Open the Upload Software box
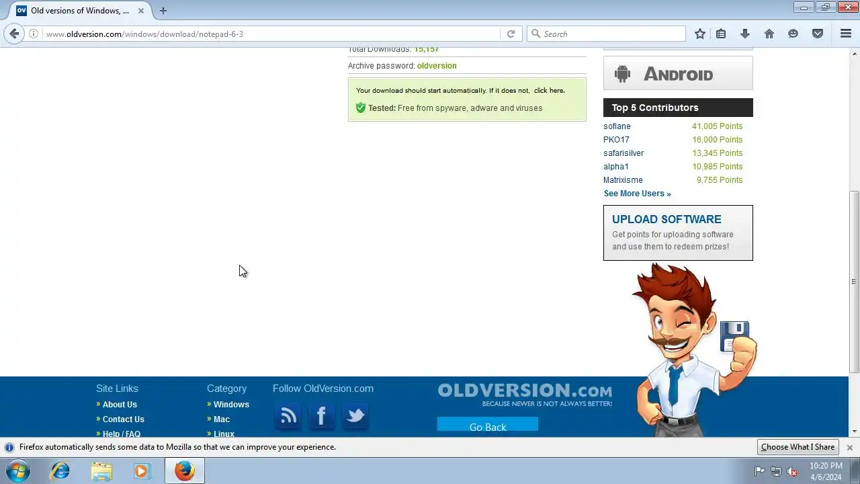 pos(678,233)
